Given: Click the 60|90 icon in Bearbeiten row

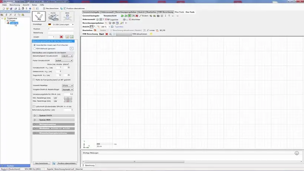Looking at the screenshot, I should 161,30.
